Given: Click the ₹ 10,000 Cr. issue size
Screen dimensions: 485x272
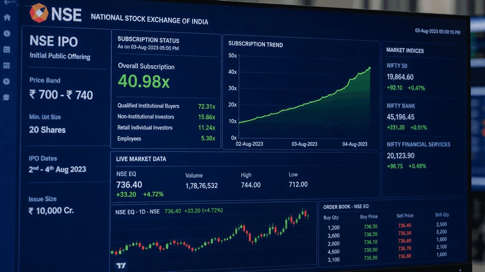Looking at the screenshot, I should [x=51, y=210].
